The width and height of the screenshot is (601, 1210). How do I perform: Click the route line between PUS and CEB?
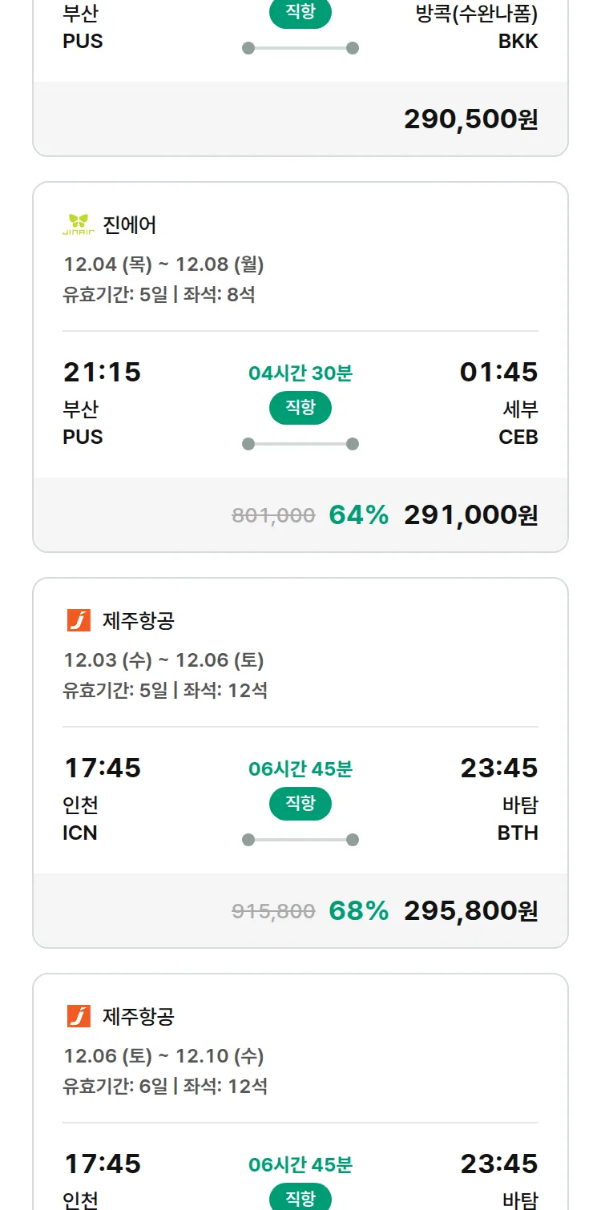tap(300, 444)
